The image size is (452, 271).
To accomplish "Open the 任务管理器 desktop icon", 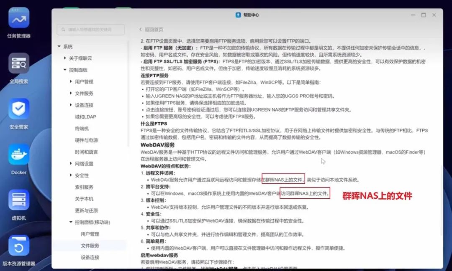I will [x=19, y=18].
